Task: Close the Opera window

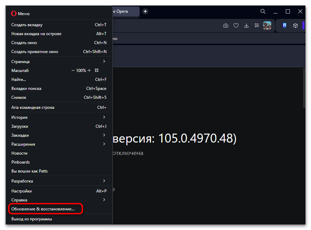Action: coord(300,11)
